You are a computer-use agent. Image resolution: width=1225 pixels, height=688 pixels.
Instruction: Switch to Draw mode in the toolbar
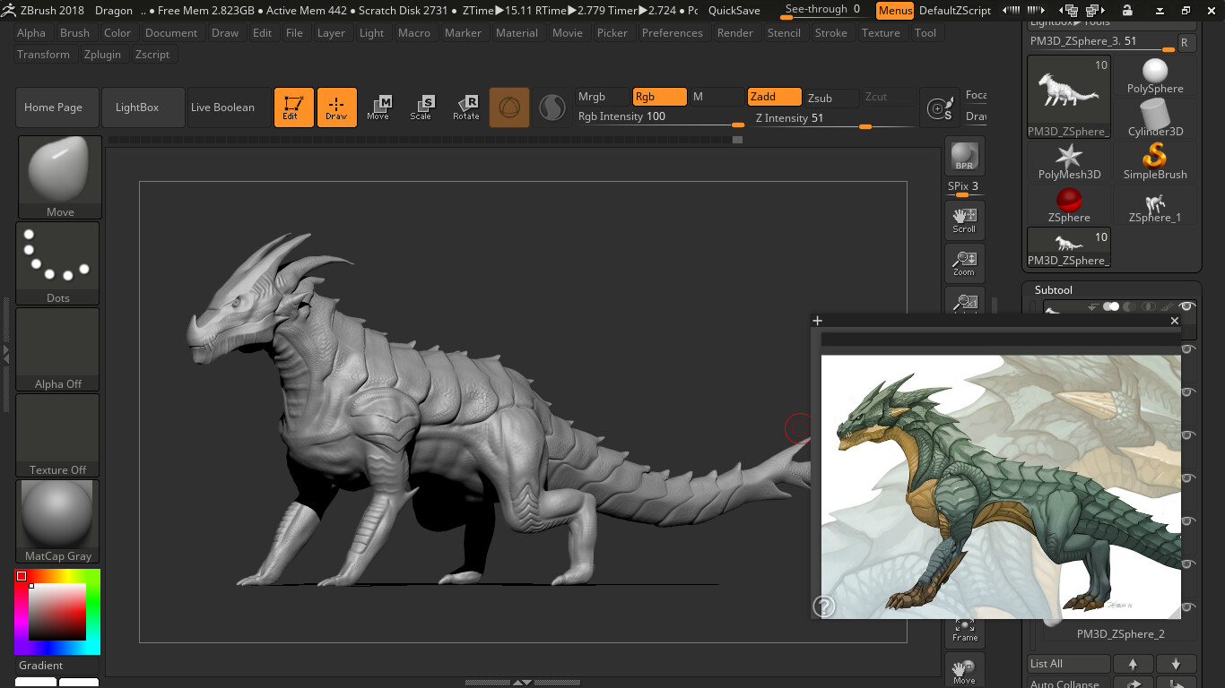click(x=336, y=107)
